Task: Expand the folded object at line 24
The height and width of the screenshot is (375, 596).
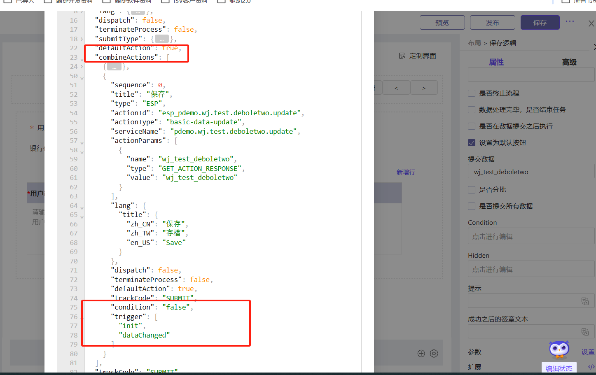Action: (x=82, y=67)
